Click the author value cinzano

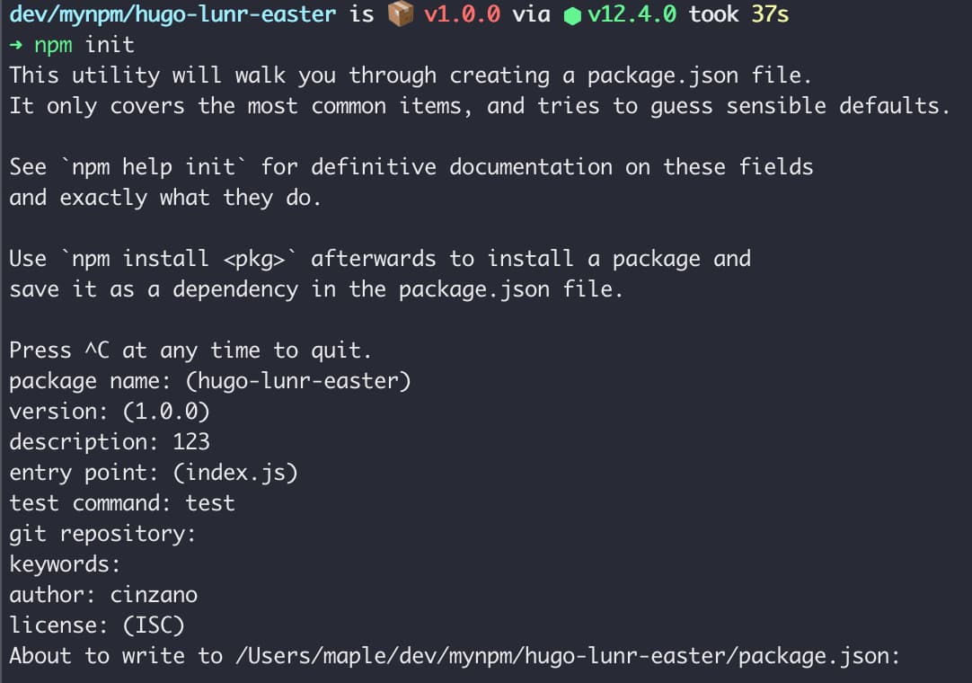(x=154, y=595)
